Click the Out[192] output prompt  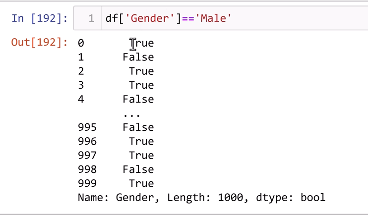[39, 43]
